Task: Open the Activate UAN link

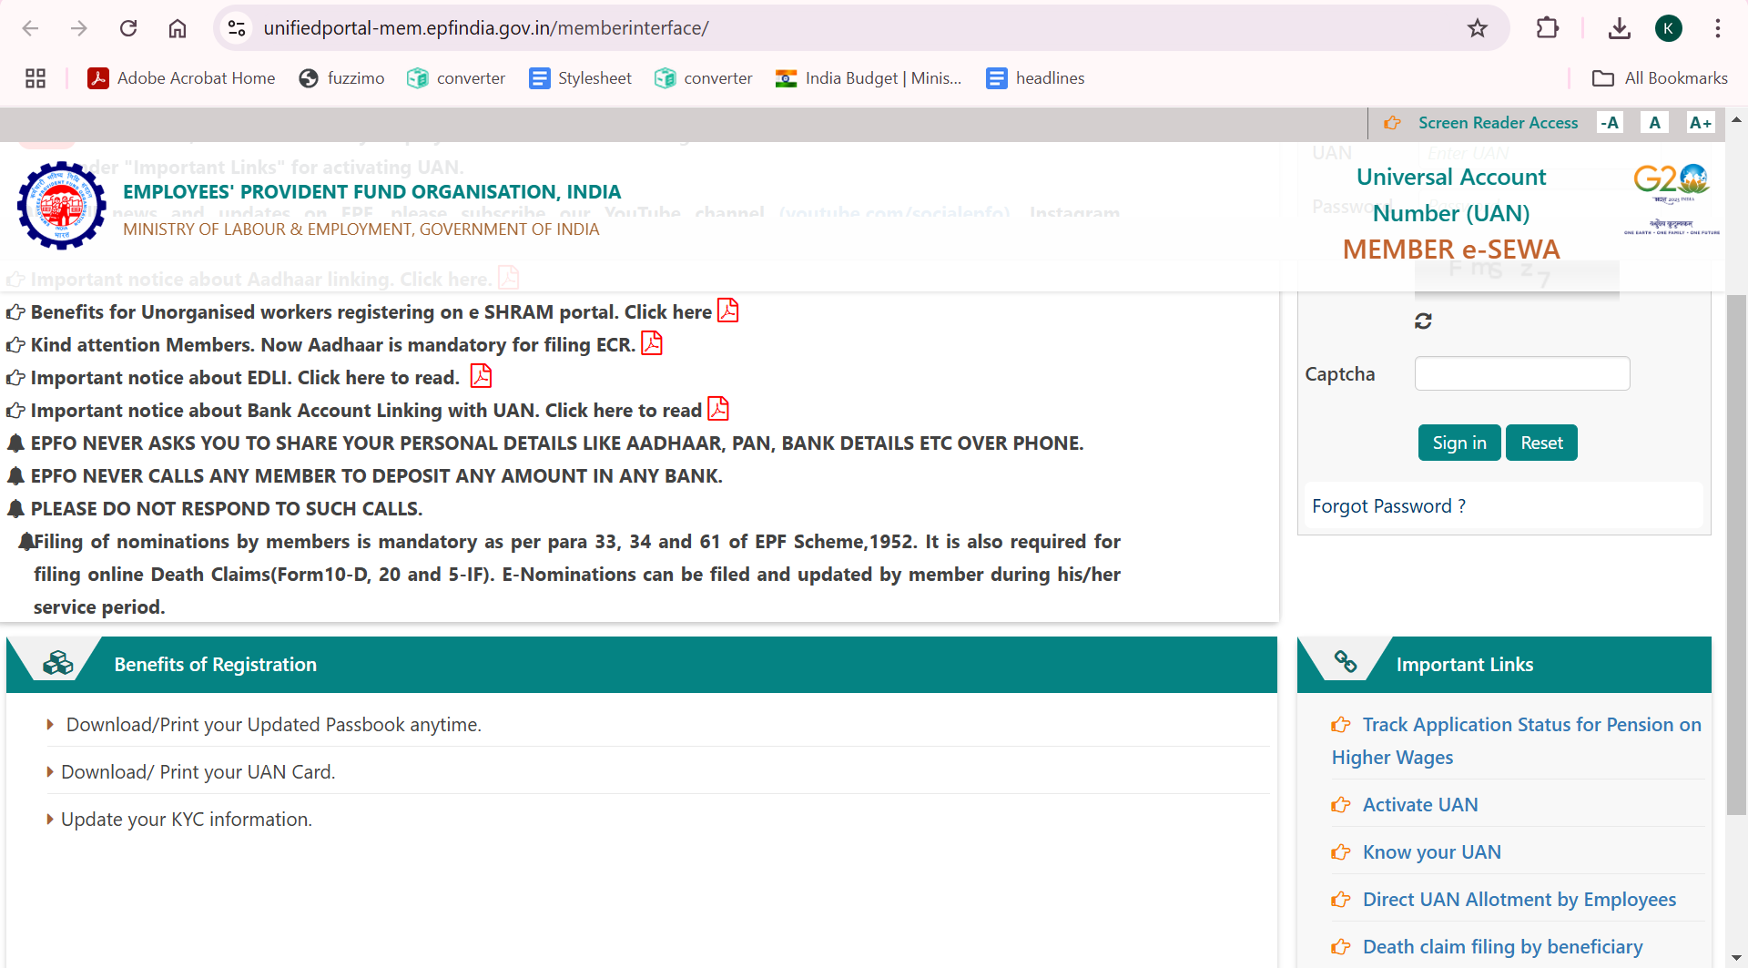Action: (x=1419, y=804)
